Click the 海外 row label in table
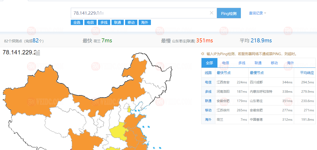The height and width of the screenshot is (150, 317). [208, 119]
